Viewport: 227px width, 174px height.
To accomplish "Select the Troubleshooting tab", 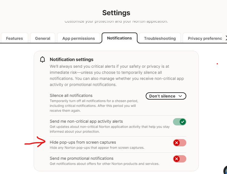I will point(160,38).
